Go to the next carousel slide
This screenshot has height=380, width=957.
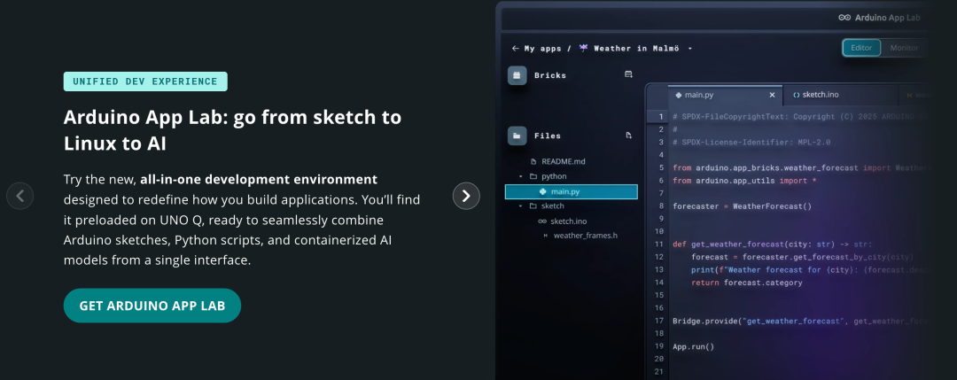(x=466, y=196)
